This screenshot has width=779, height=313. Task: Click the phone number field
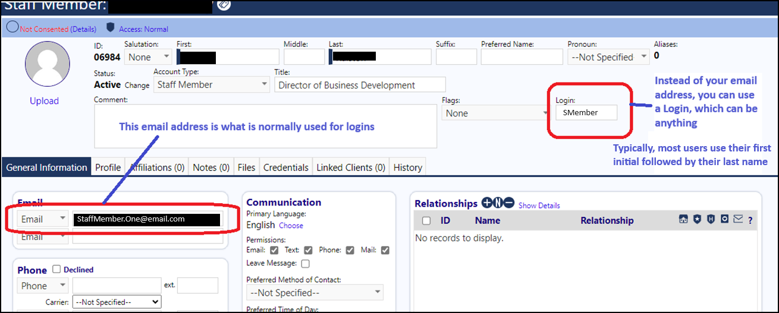[117, 286]
